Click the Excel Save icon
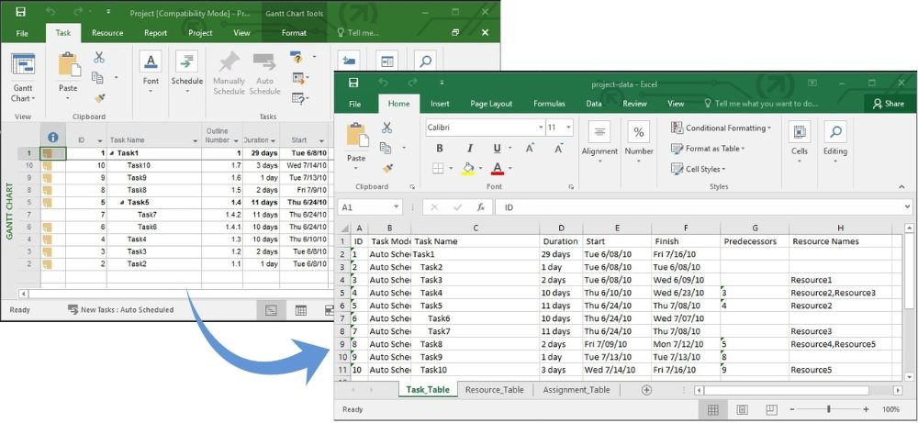This screenshot has width=918, height=423. tap(353, 83)
